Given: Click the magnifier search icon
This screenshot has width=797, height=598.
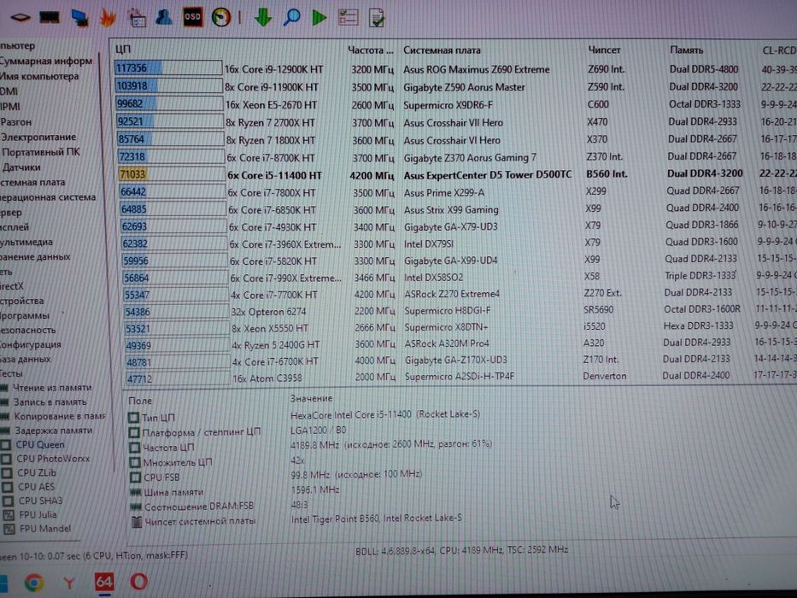Looking at the screenshot, I should pyautogui.click(x=292, y=17).
